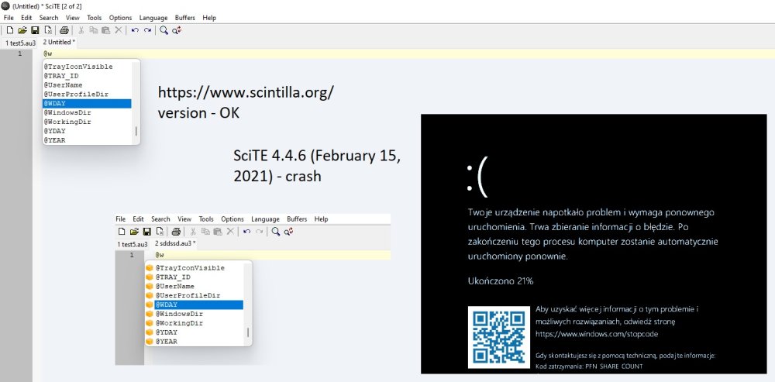Click https://www.windows.com/stopcode link on blue screen
The width and height of the screenshot is (775, 382).
597,334
